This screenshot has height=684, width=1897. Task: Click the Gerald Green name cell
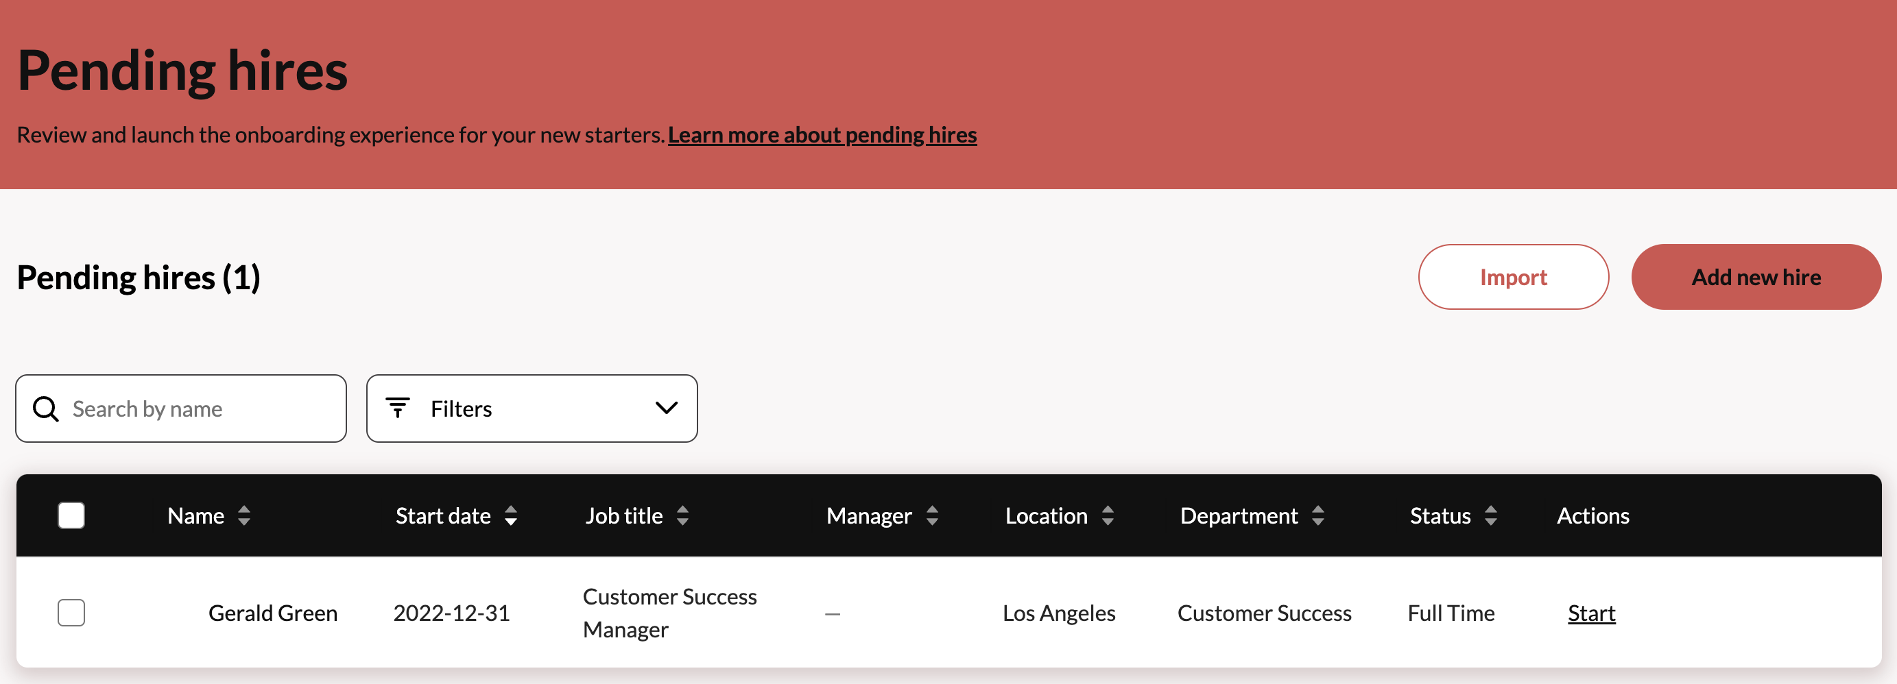coord(272,613)
